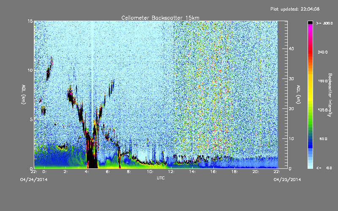Click the "2:" time tick label

[x=65, y=172]
